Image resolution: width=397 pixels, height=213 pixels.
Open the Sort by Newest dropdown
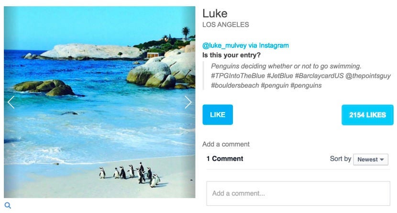tap(370, 159)
